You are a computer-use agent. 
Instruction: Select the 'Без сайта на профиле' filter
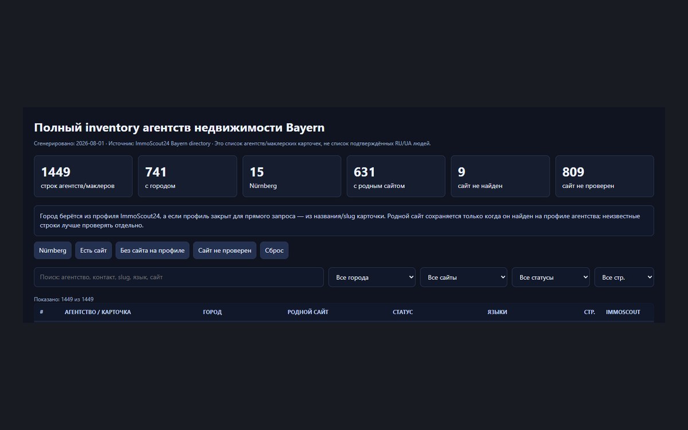[x=153, y=251]
